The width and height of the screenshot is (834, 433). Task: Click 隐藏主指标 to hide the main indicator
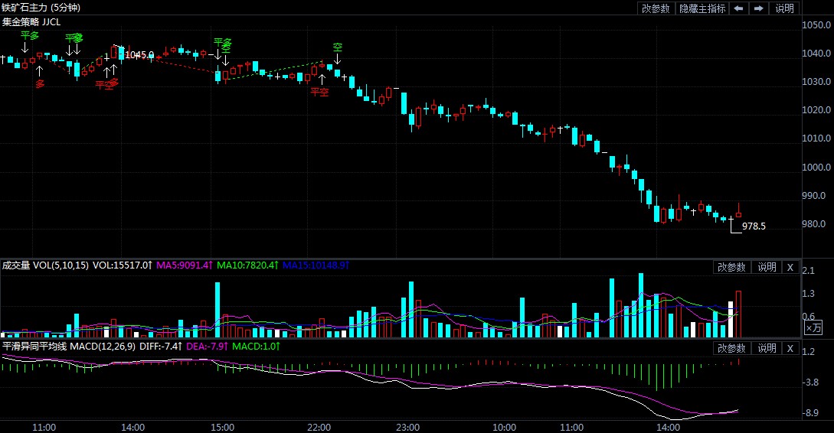[702, 8]
